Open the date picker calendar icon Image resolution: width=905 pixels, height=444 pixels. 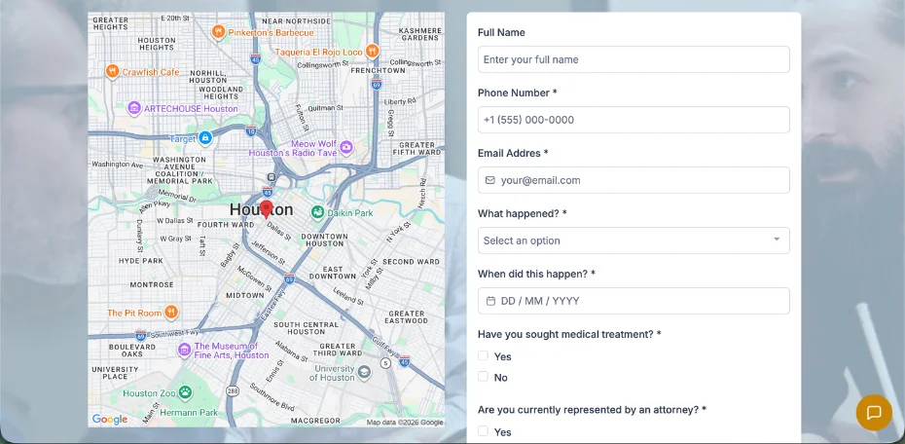[490, 301]
